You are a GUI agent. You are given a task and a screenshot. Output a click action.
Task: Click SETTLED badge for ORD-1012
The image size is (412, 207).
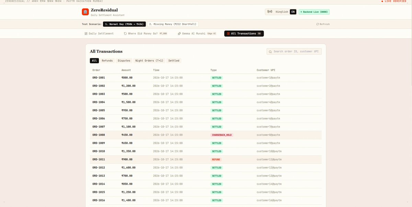pos(217,168)
